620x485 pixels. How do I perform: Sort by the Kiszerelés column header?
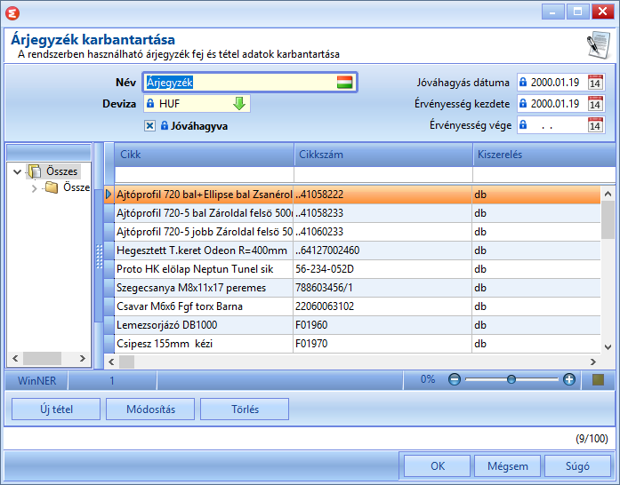544,155
